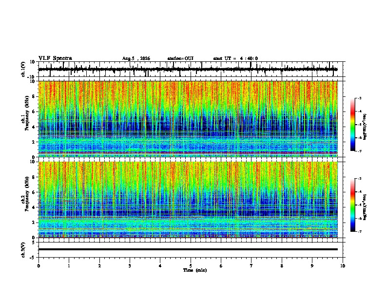Click the "ch.1(V)" waveform axis label
Image resolution: width=386 pixels, height=298 pixels.
tap(23, 69)
